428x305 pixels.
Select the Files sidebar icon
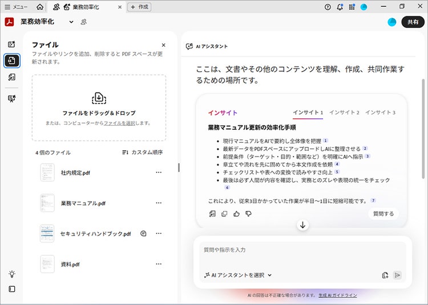pyautogui.click(x=12, y=60)
